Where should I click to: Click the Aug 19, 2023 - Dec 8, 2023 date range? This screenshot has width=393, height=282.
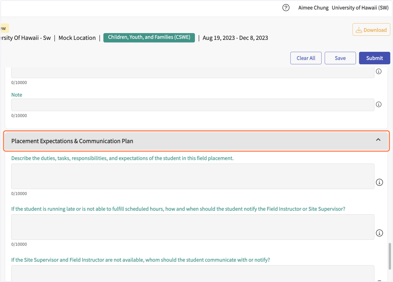[x=235, y=38]
